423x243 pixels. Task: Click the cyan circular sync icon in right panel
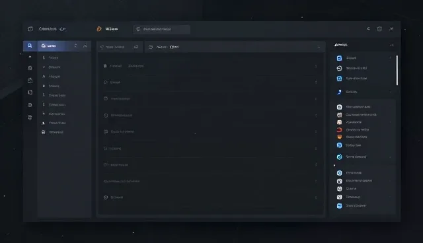[x=339, y=156]
